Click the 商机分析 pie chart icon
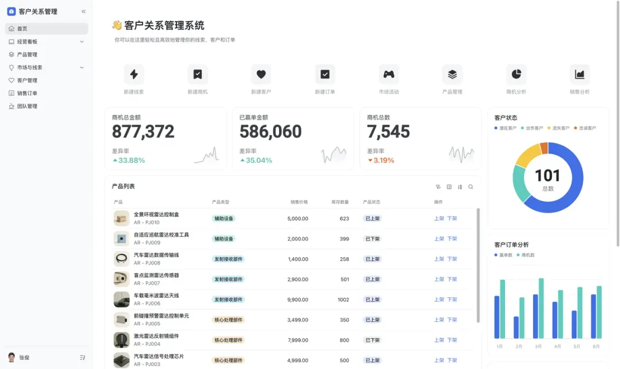 point(516,74)
